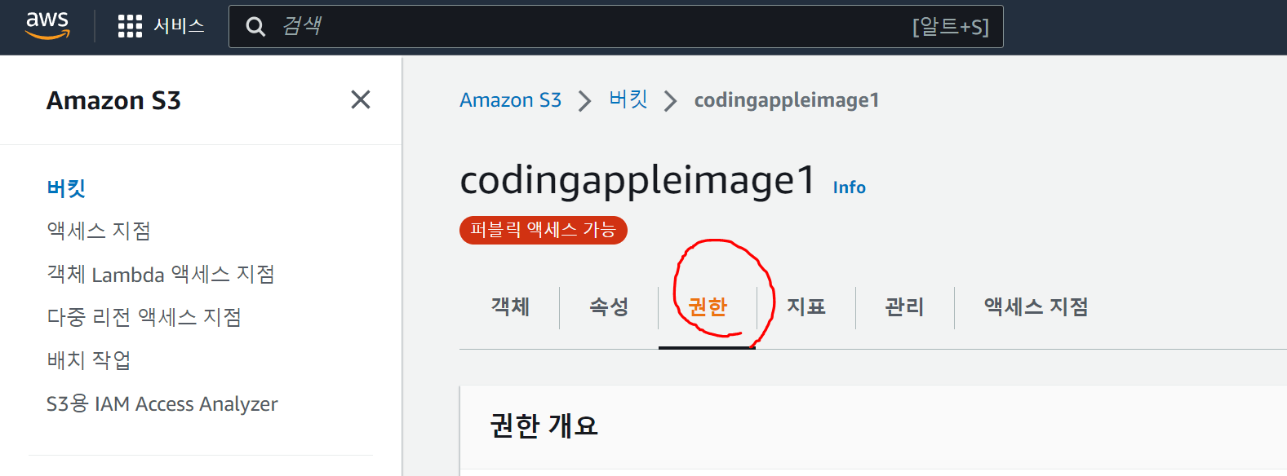Open 다중 리전 액세스 지점 sidebar link
1287x476 pixels.
(144, 317)
